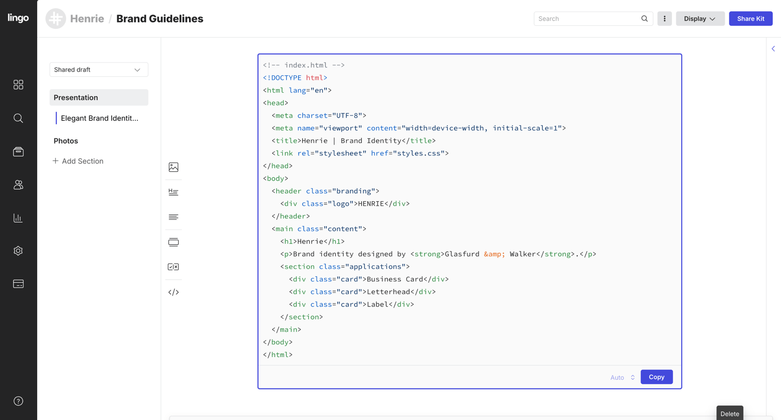Click the h1 Henrie code line
781x420 pixels.
coord(313,241)
